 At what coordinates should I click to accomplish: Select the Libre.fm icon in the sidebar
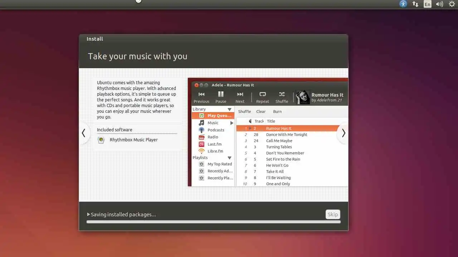point(201,151)
